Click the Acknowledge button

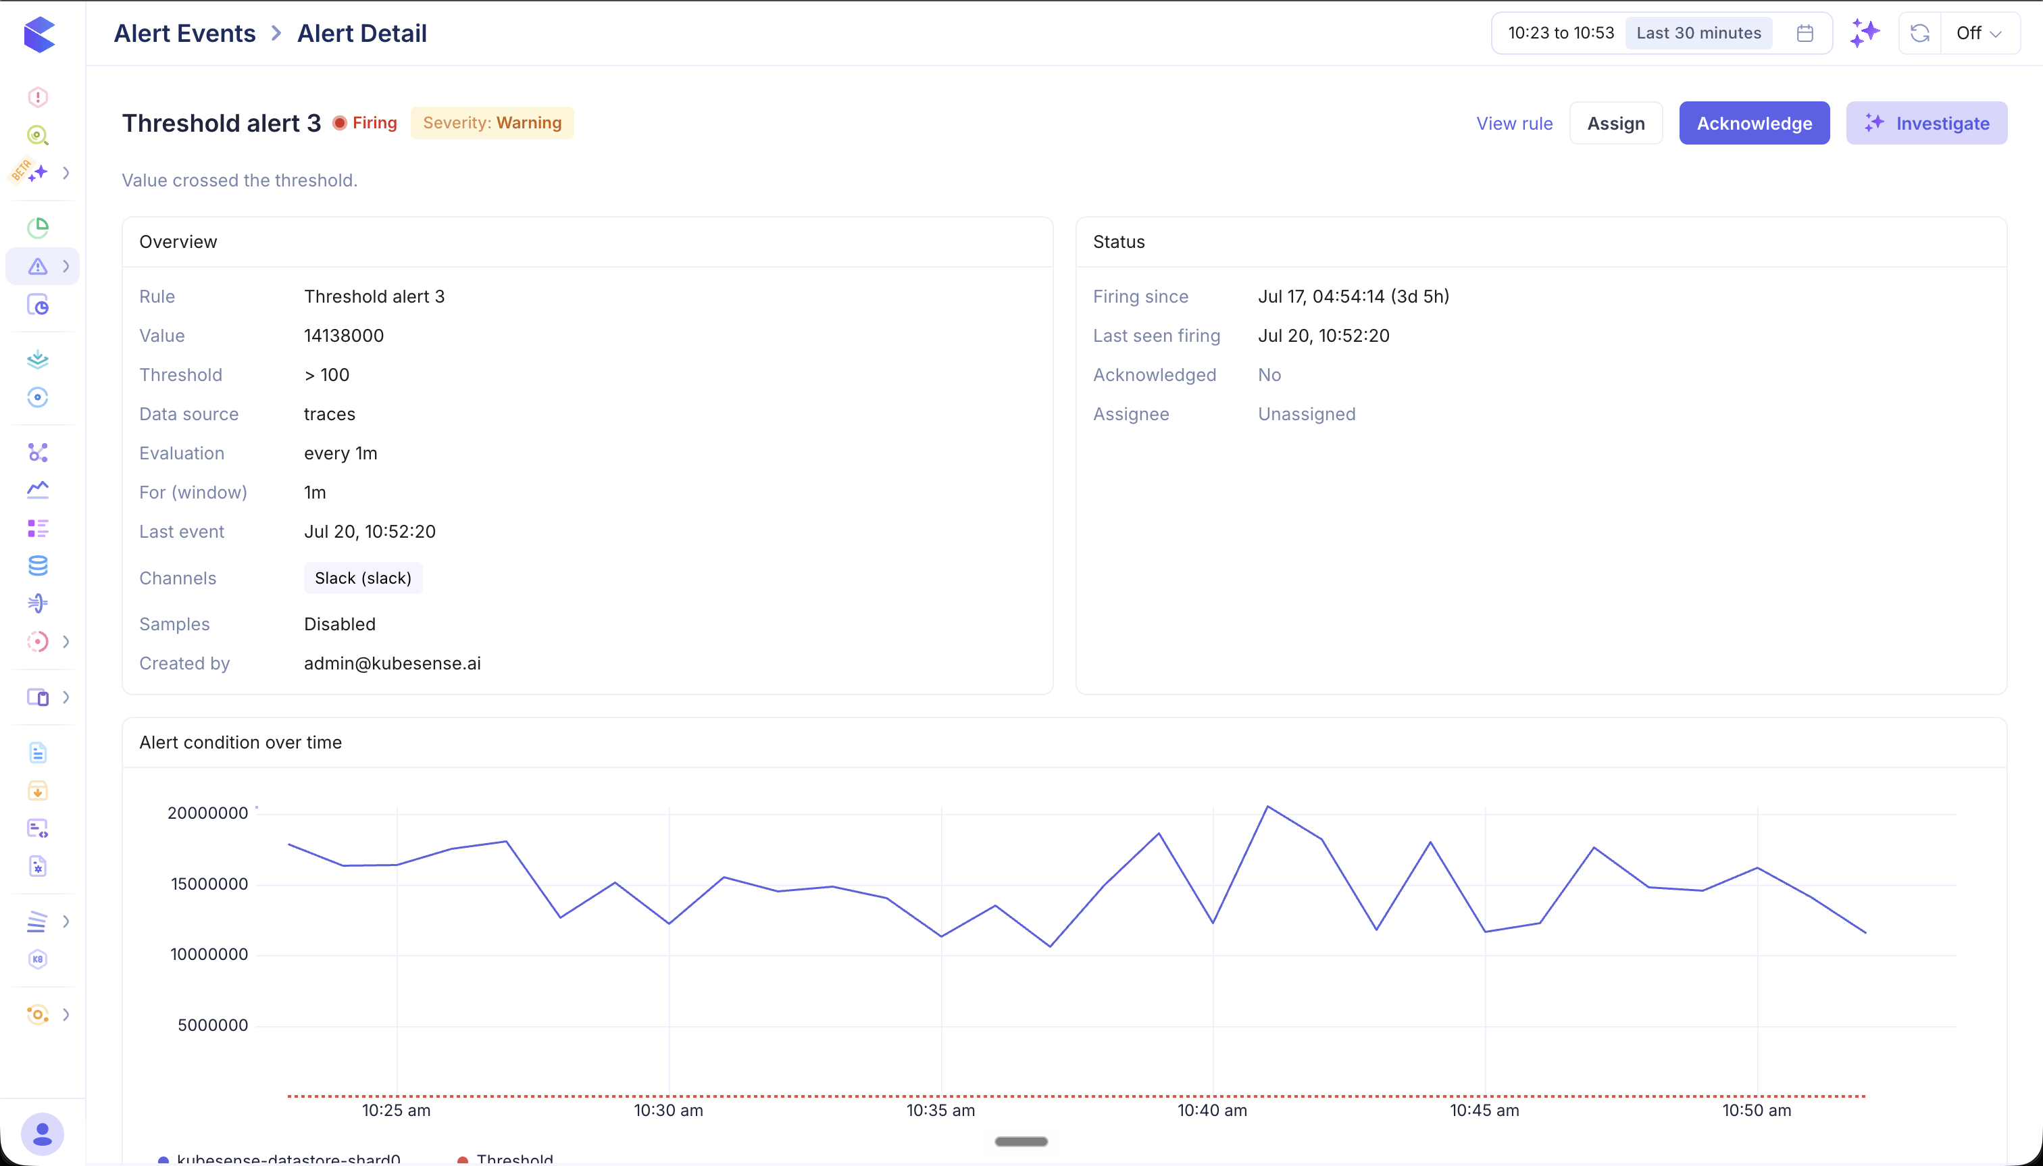(1754, 124)
